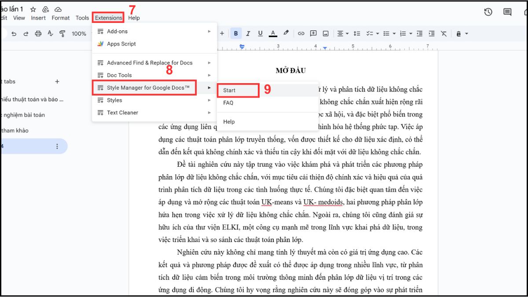The height and width of the screenshot is (297, 528).
Task: Toggle Bold formatting
Action: pos(236,33)
